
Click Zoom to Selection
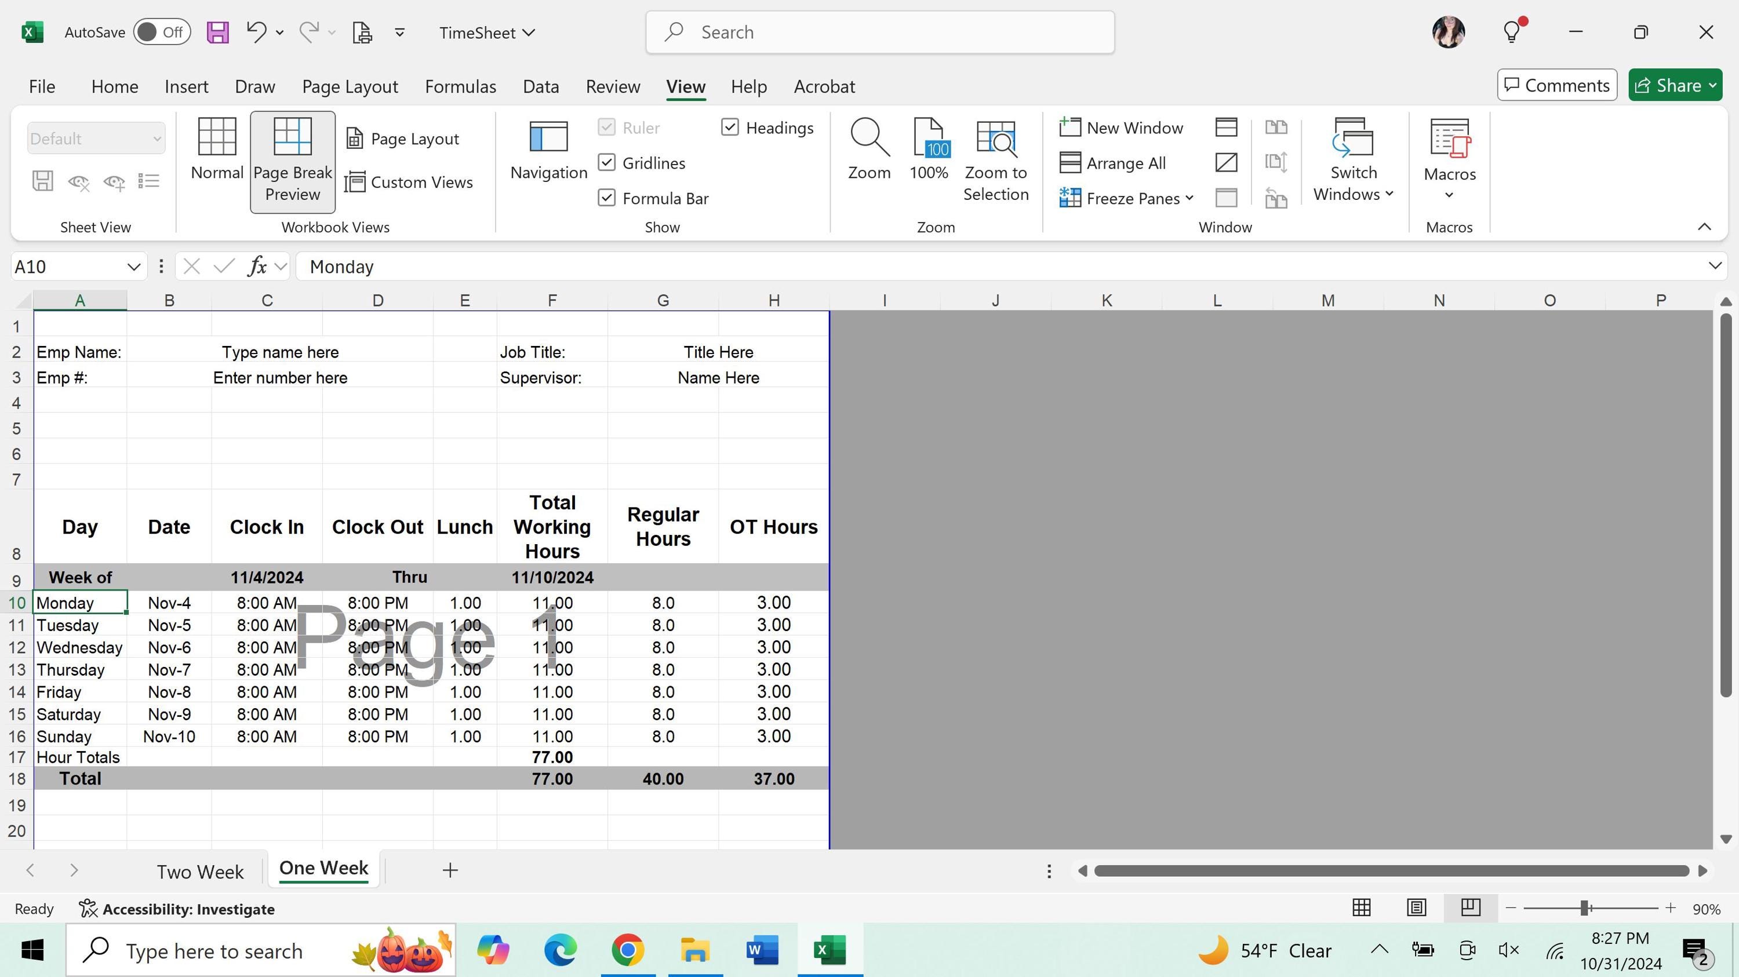click(x=995, y=160)
